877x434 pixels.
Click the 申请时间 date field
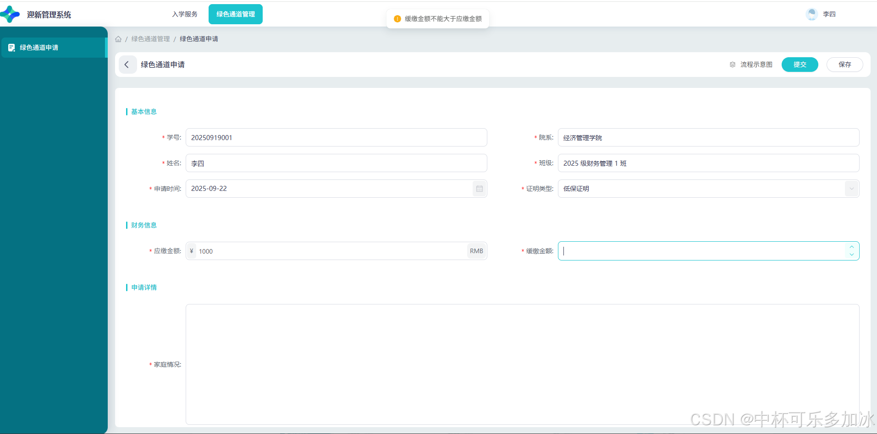coord(336,189)
